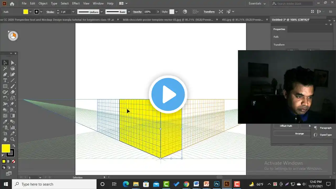The height and width of the screenshot is (189, 336).
Task: Open the Recolor Artwork wheel icon
Action: coord(185,12)
